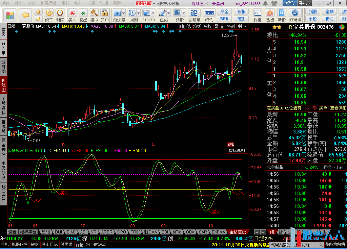Click the 测速 clock speed-test icon
The height and width of the screenshot is (249, 347).
click(60, 15)
